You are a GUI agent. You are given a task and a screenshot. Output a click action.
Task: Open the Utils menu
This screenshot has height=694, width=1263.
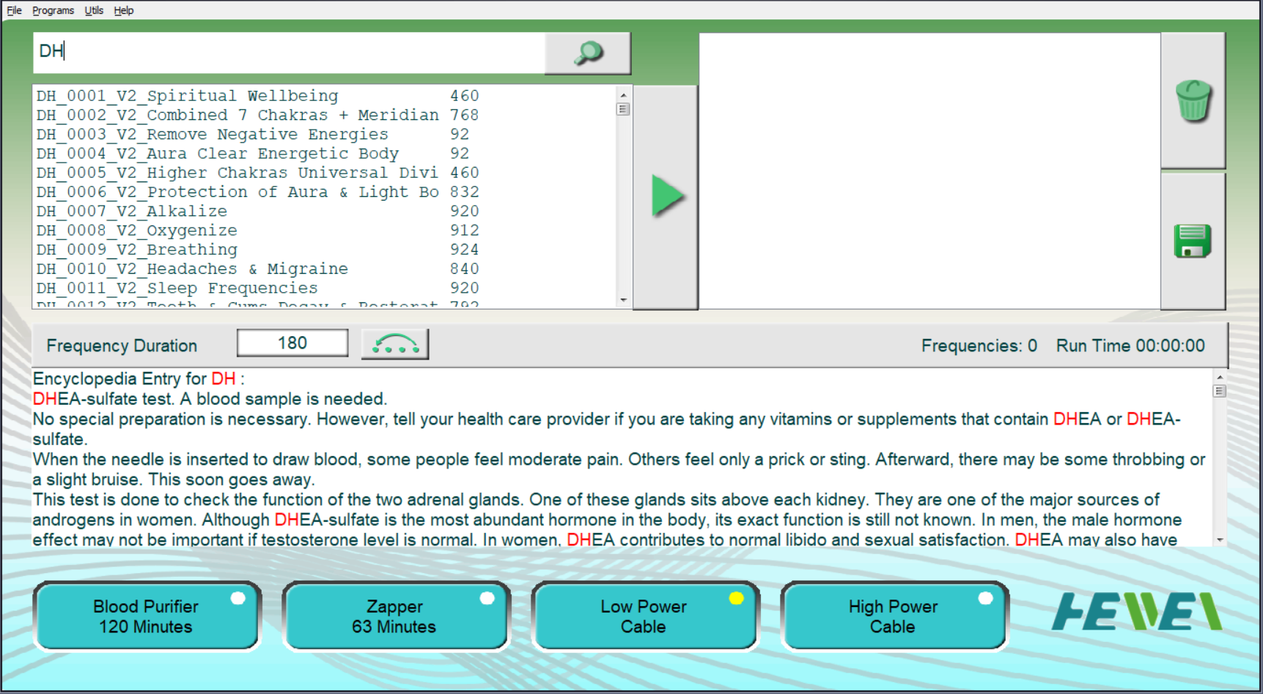[x=94, y=10]
